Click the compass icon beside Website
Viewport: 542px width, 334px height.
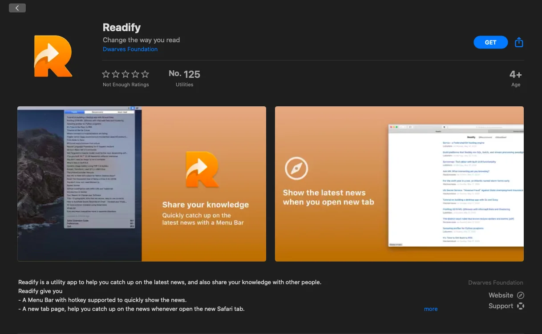pyautogui.click(x=521, y=295)
